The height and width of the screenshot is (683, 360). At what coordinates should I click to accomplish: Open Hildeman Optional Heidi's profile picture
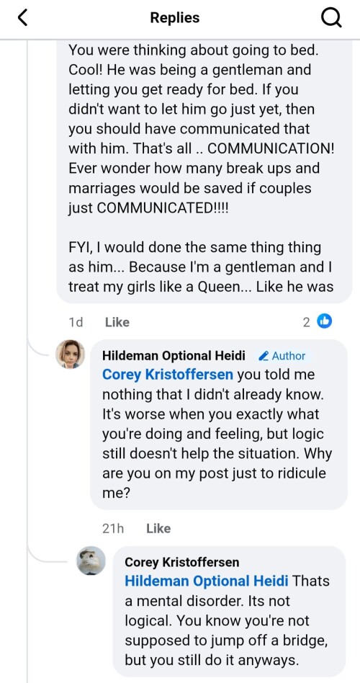tap(70, 354)
